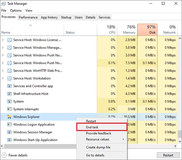
Task: Open the File menu
Action: click(4, 11)
